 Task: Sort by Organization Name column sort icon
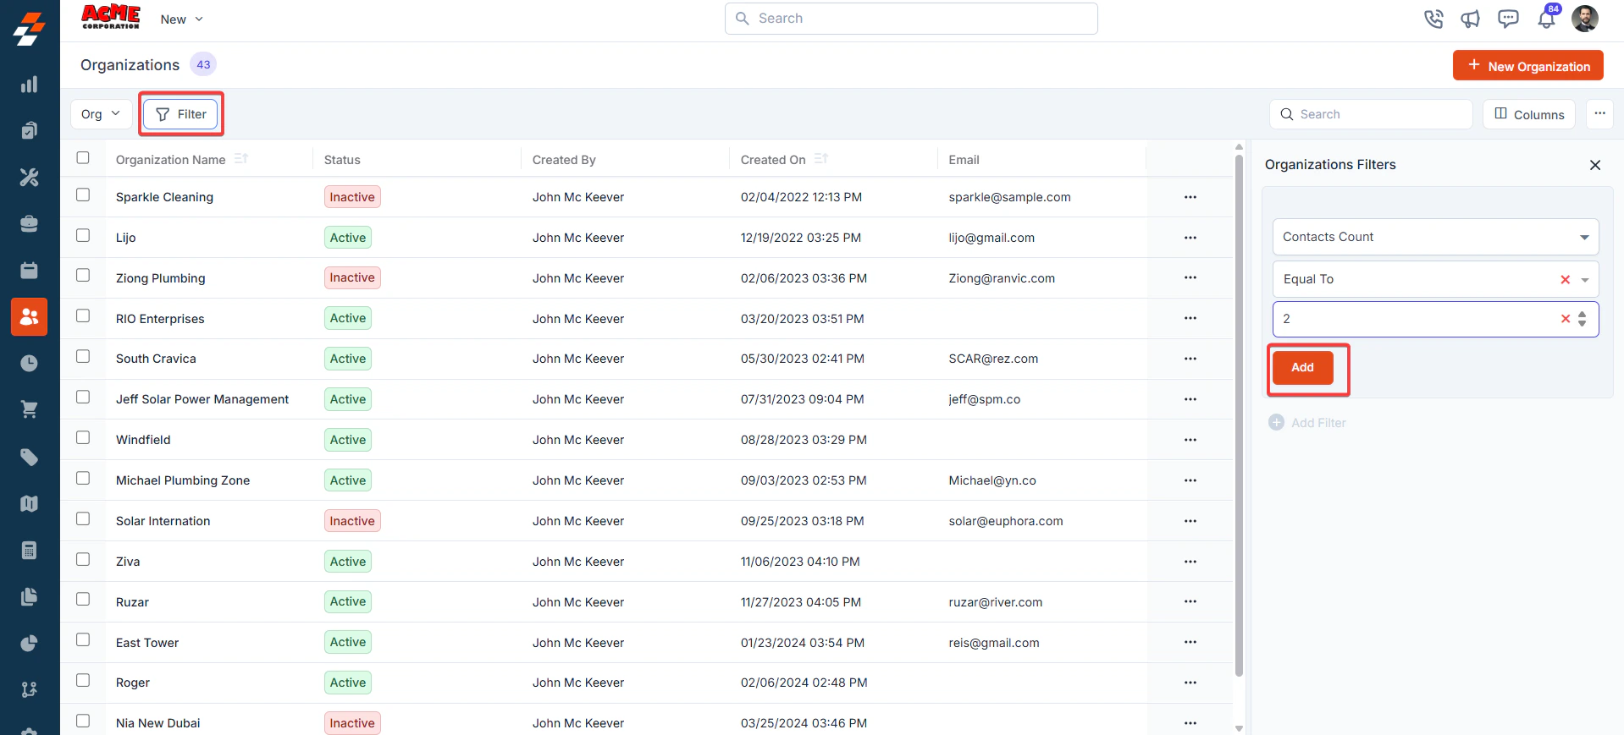(241, 159)
